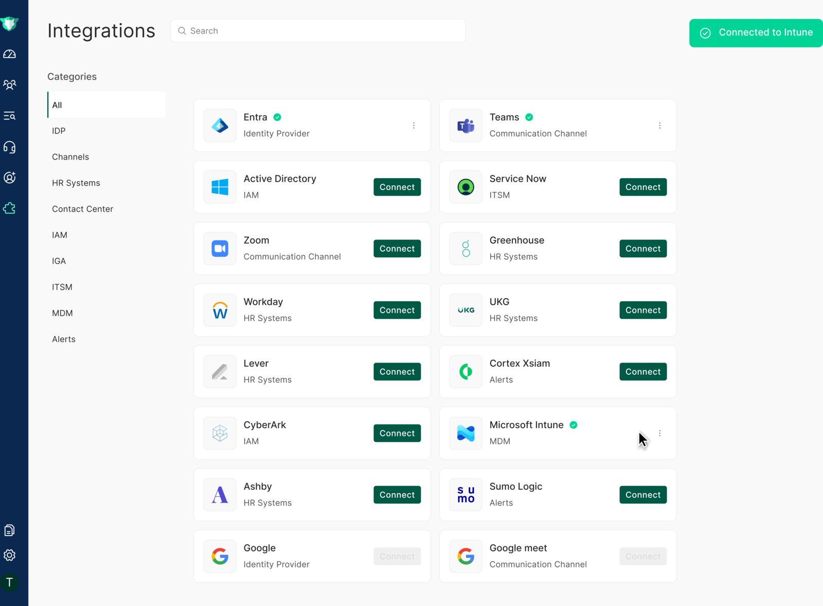Image resolution: width=823 pixels, height=606 pixels.
Task: Click the Teams verified checkmark badge
Action: [x=529, y=117]
